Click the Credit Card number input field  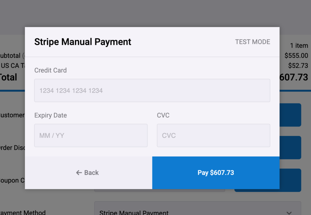point(152,91)
